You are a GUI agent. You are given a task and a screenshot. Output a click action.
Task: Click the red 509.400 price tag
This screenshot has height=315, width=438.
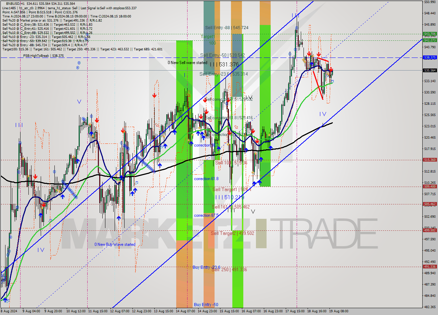pyautogui.click(x=430, y=187)
